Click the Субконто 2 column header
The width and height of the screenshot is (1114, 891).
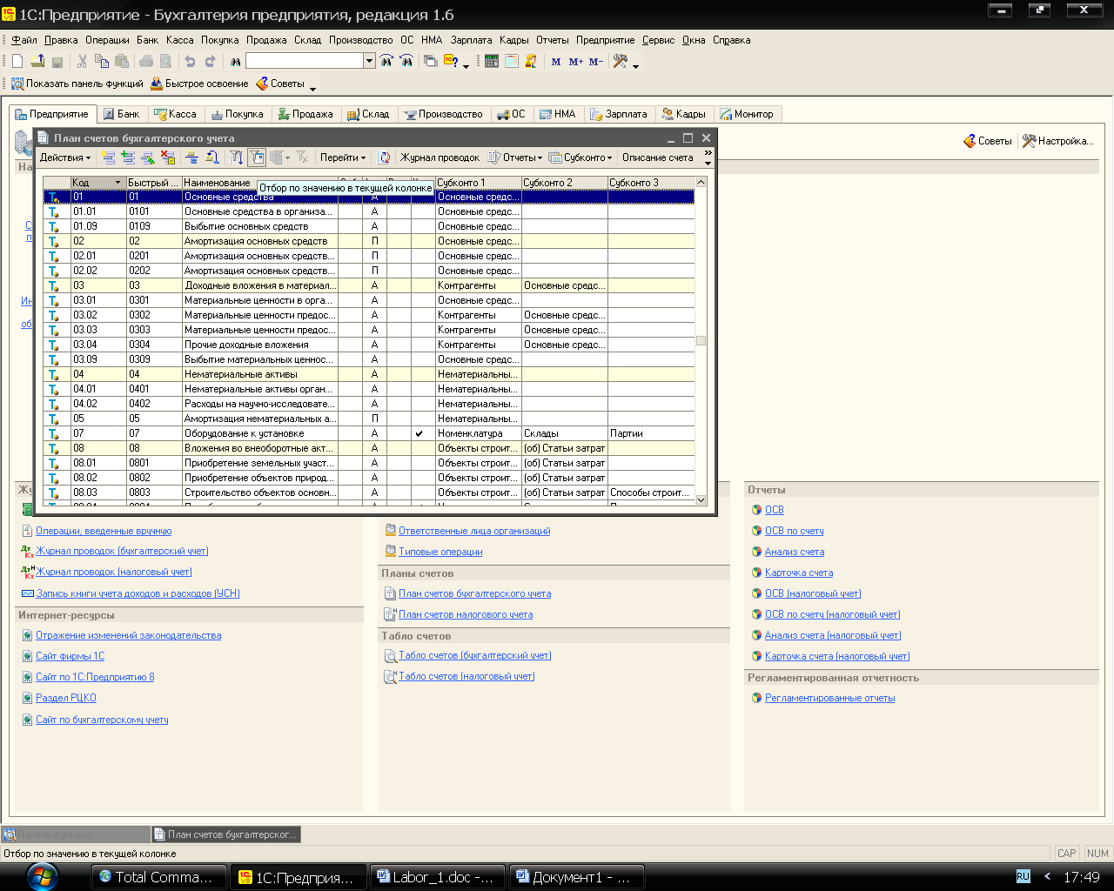click(565, 183)
